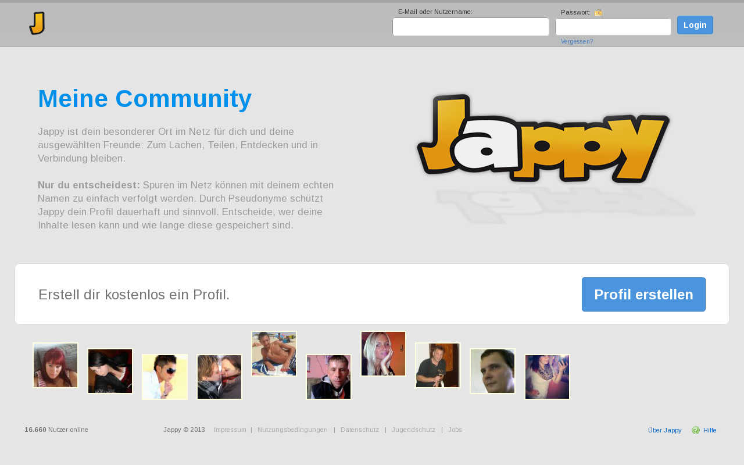Click the green help icon next to Hilfe
The height and width of the screenshot is (465, 744).
(696, 430)
